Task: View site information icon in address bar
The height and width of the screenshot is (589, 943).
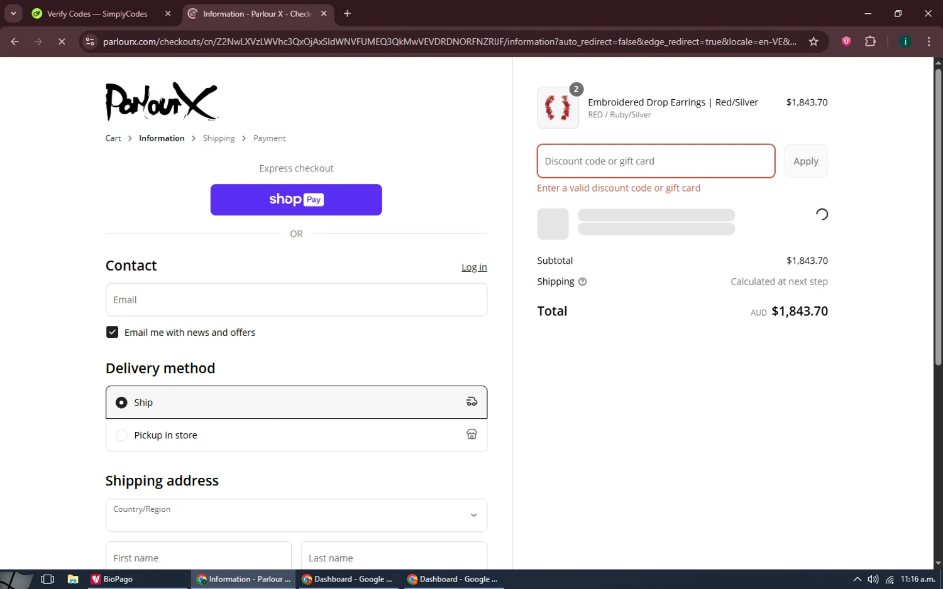Action: pos(90,41)
